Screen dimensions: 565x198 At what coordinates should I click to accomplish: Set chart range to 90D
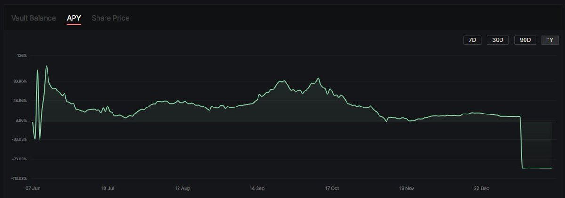pyautogui.click(x=525, y=40)
